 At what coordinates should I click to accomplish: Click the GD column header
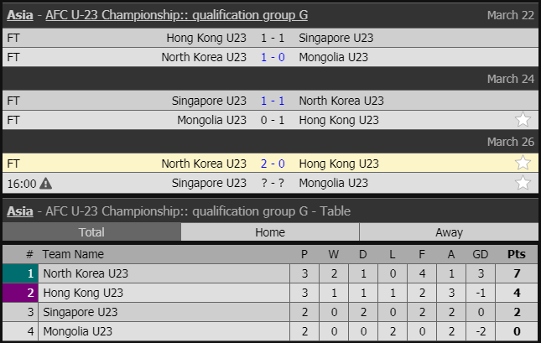pos(481,254)
